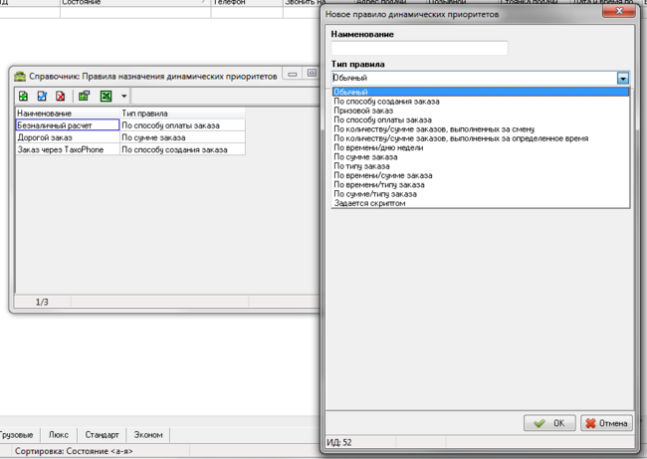647x459 pixels.
Task: Switch to the Эконом tab
Action: 148,435
